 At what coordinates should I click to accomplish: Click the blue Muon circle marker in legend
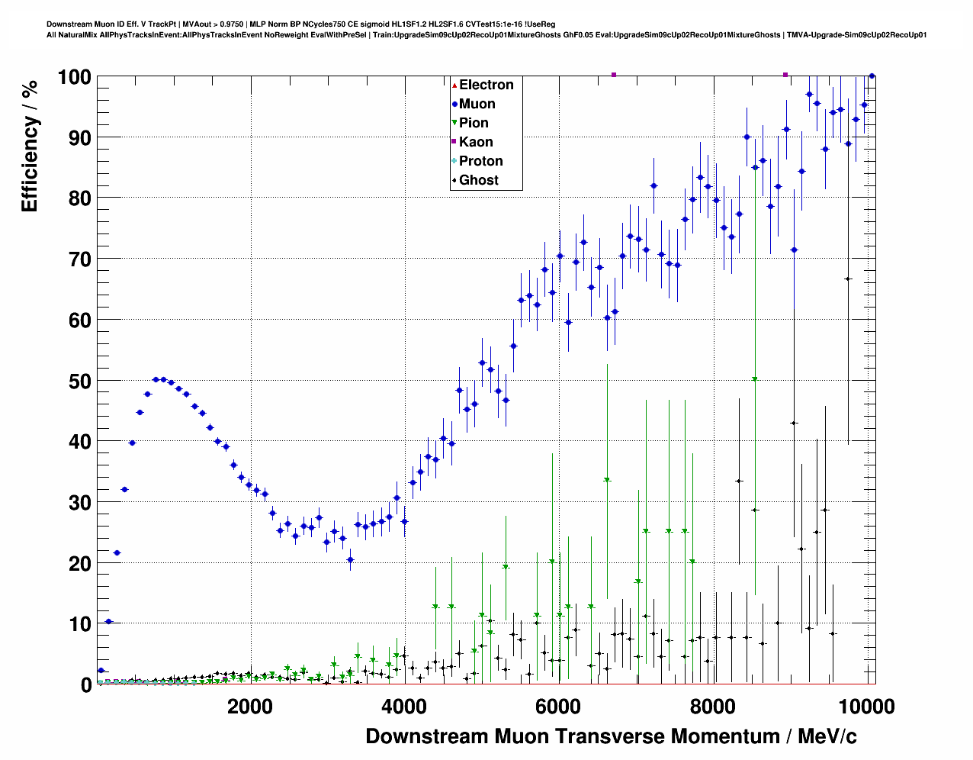(x=454, y=104)
